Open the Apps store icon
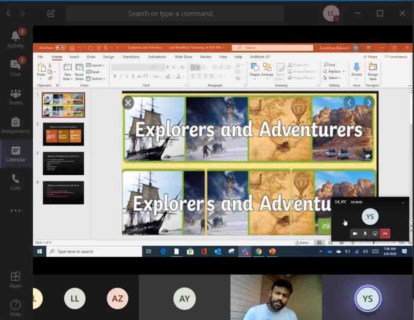Image resolution: width=414 pixels, height=320 pixels. point(15,279)
